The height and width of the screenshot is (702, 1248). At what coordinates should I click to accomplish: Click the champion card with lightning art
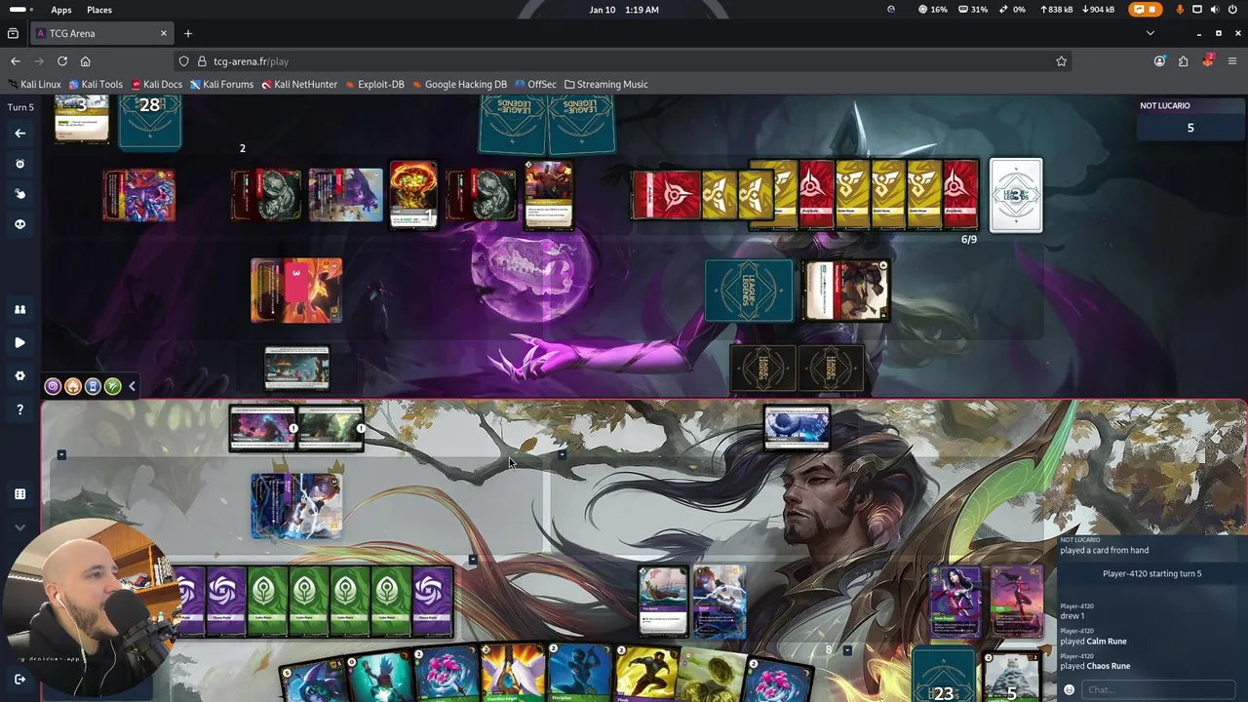pyautogui.click(x=296, y=506)
